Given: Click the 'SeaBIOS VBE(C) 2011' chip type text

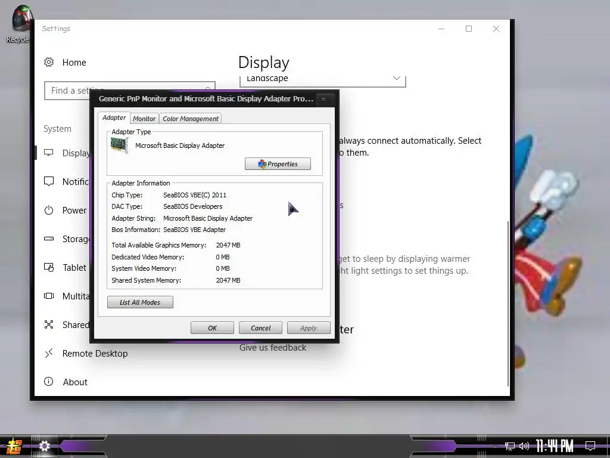Looking at the screenshot, I should (195, 195).
